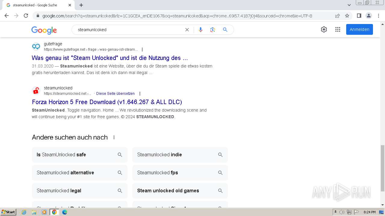The image size is (385, 216).
Task: Open File Explorer folder icon in taskbar
Action: (34, 212)
